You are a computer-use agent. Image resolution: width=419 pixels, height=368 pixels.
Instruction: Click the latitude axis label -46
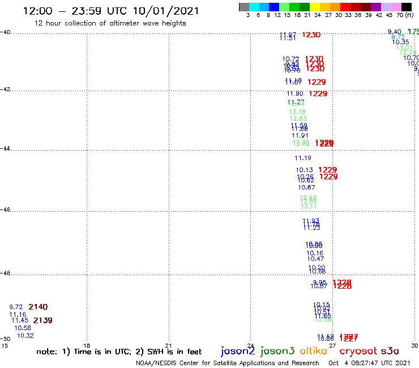(5, 210)
